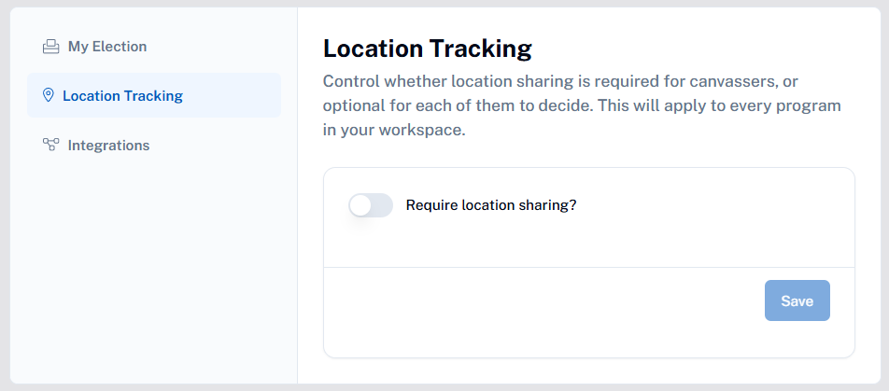889x391 pixels.
Task: Click the connected nodes Integrations icon
Action: (x=51, y=145)
